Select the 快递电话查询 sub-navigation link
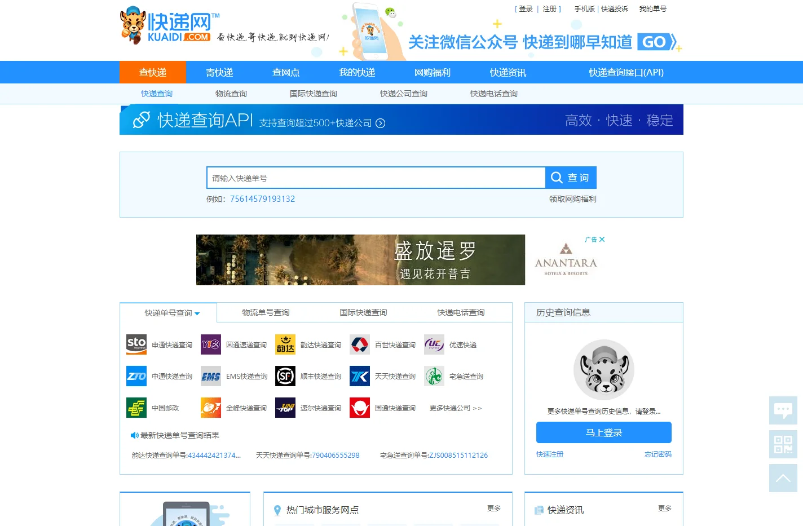The height and width of the screenshot is (526, 803). point(494,94)
